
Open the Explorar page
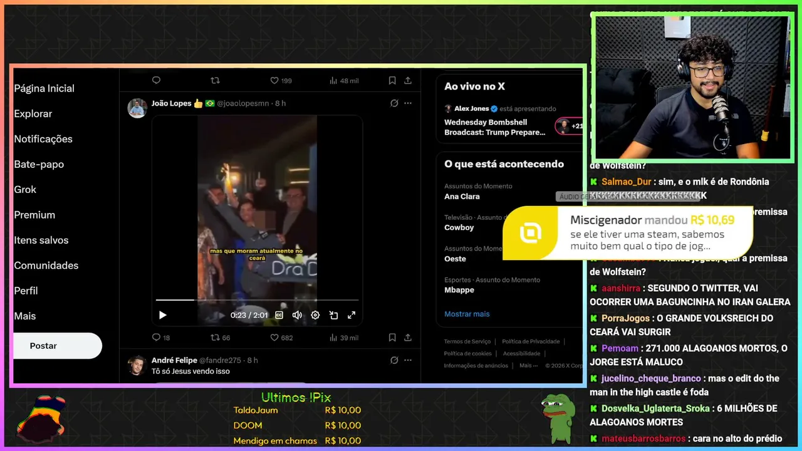coord(33,113)
